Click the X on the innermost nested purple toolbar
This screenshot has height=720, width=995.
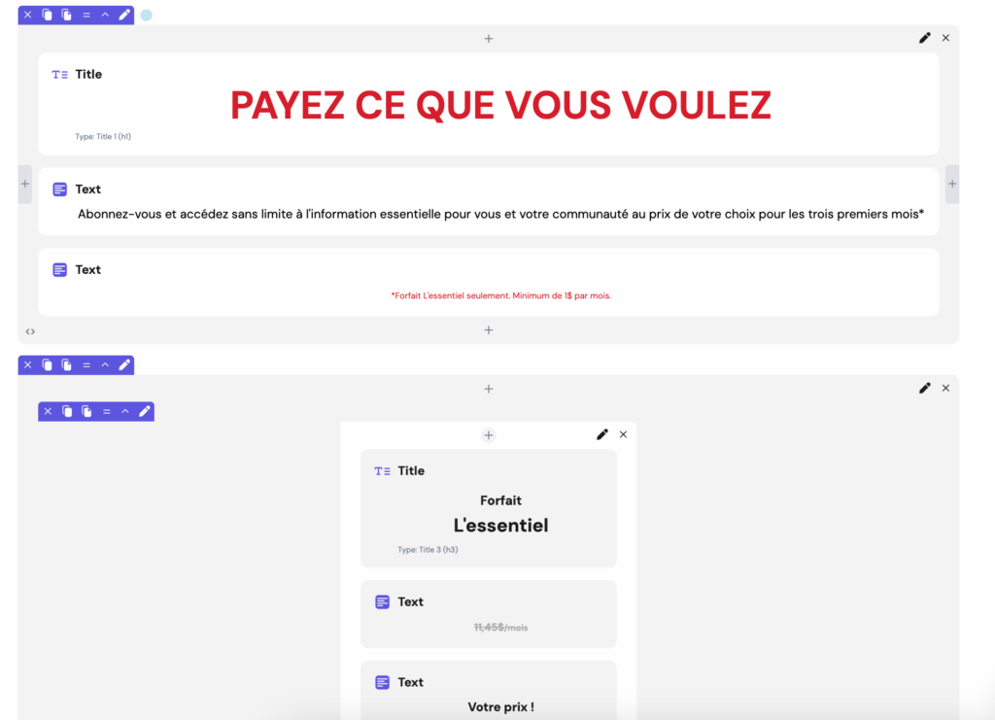click(x=48, y=411)
